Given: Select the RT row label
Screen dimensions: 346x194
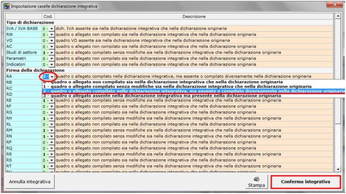Looking at the screenshot, I should click(x=24, y=166).
